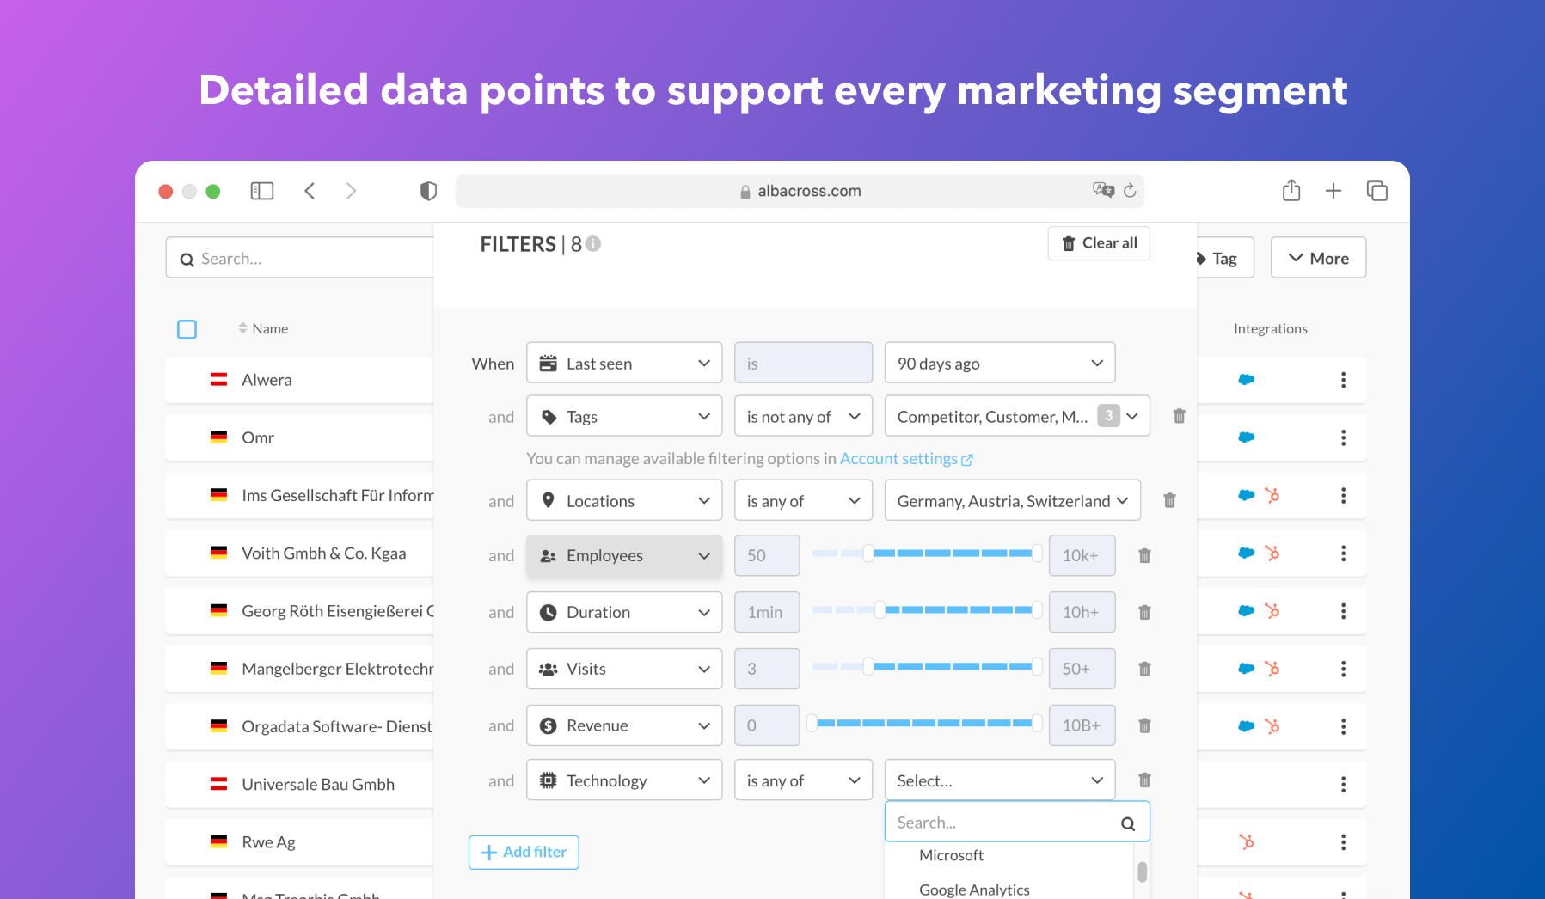
Task: Delete the Revenue filter row
Action: click(1144, 725)
